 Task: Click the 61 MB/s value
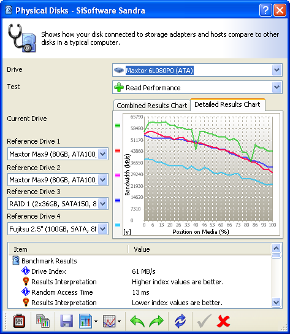pos(143,271)
